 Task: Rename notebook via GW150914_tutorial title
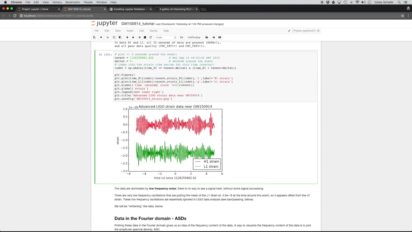click(x=137, y=24)
